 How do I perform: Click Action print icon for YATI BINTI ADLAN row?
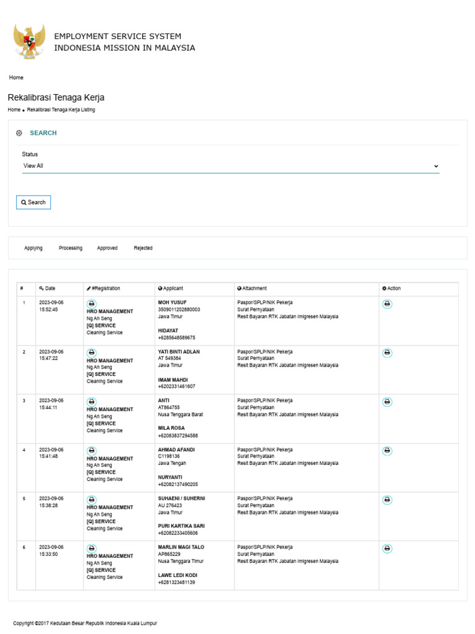pyautogui.click(x=387, y=353)
